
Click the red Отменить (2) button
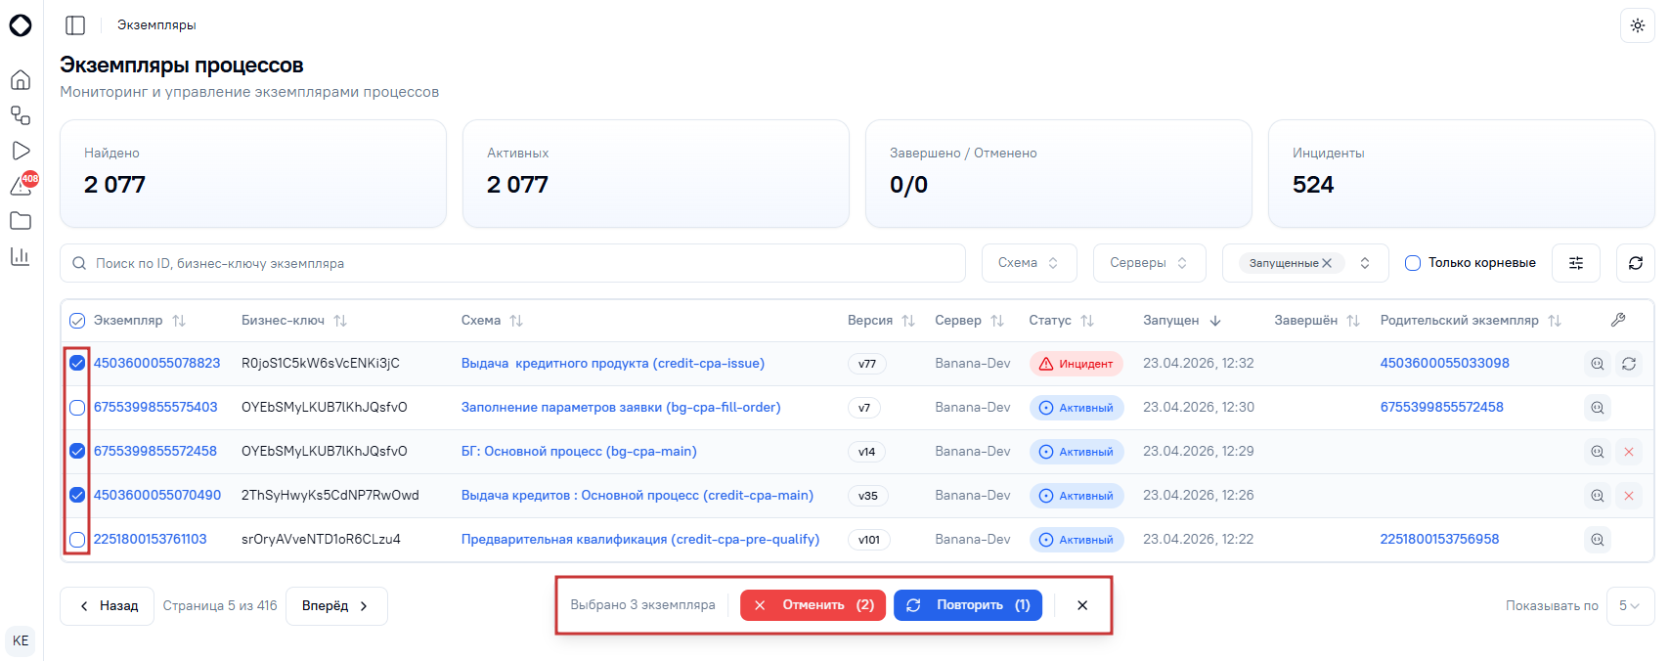813,605
